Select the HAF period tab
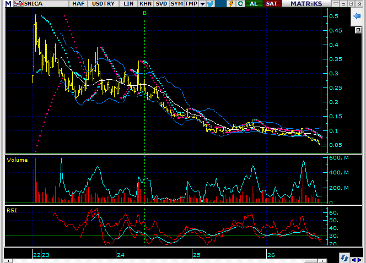366x263 pixels. click(x=78, y=3)
